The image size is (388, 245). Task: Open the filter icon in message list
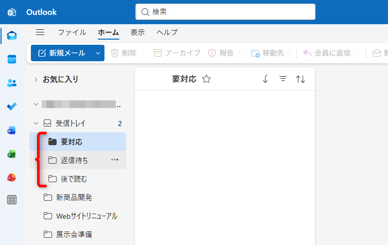click(x=283, y=79)
